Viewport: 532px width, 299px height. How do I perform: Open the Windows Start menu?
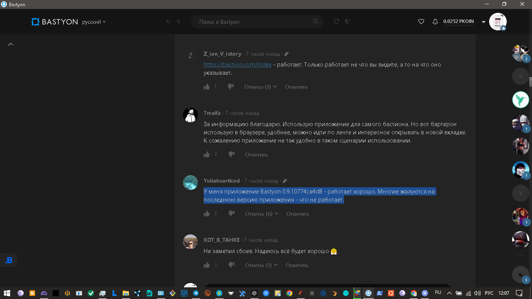pos(7,293)
